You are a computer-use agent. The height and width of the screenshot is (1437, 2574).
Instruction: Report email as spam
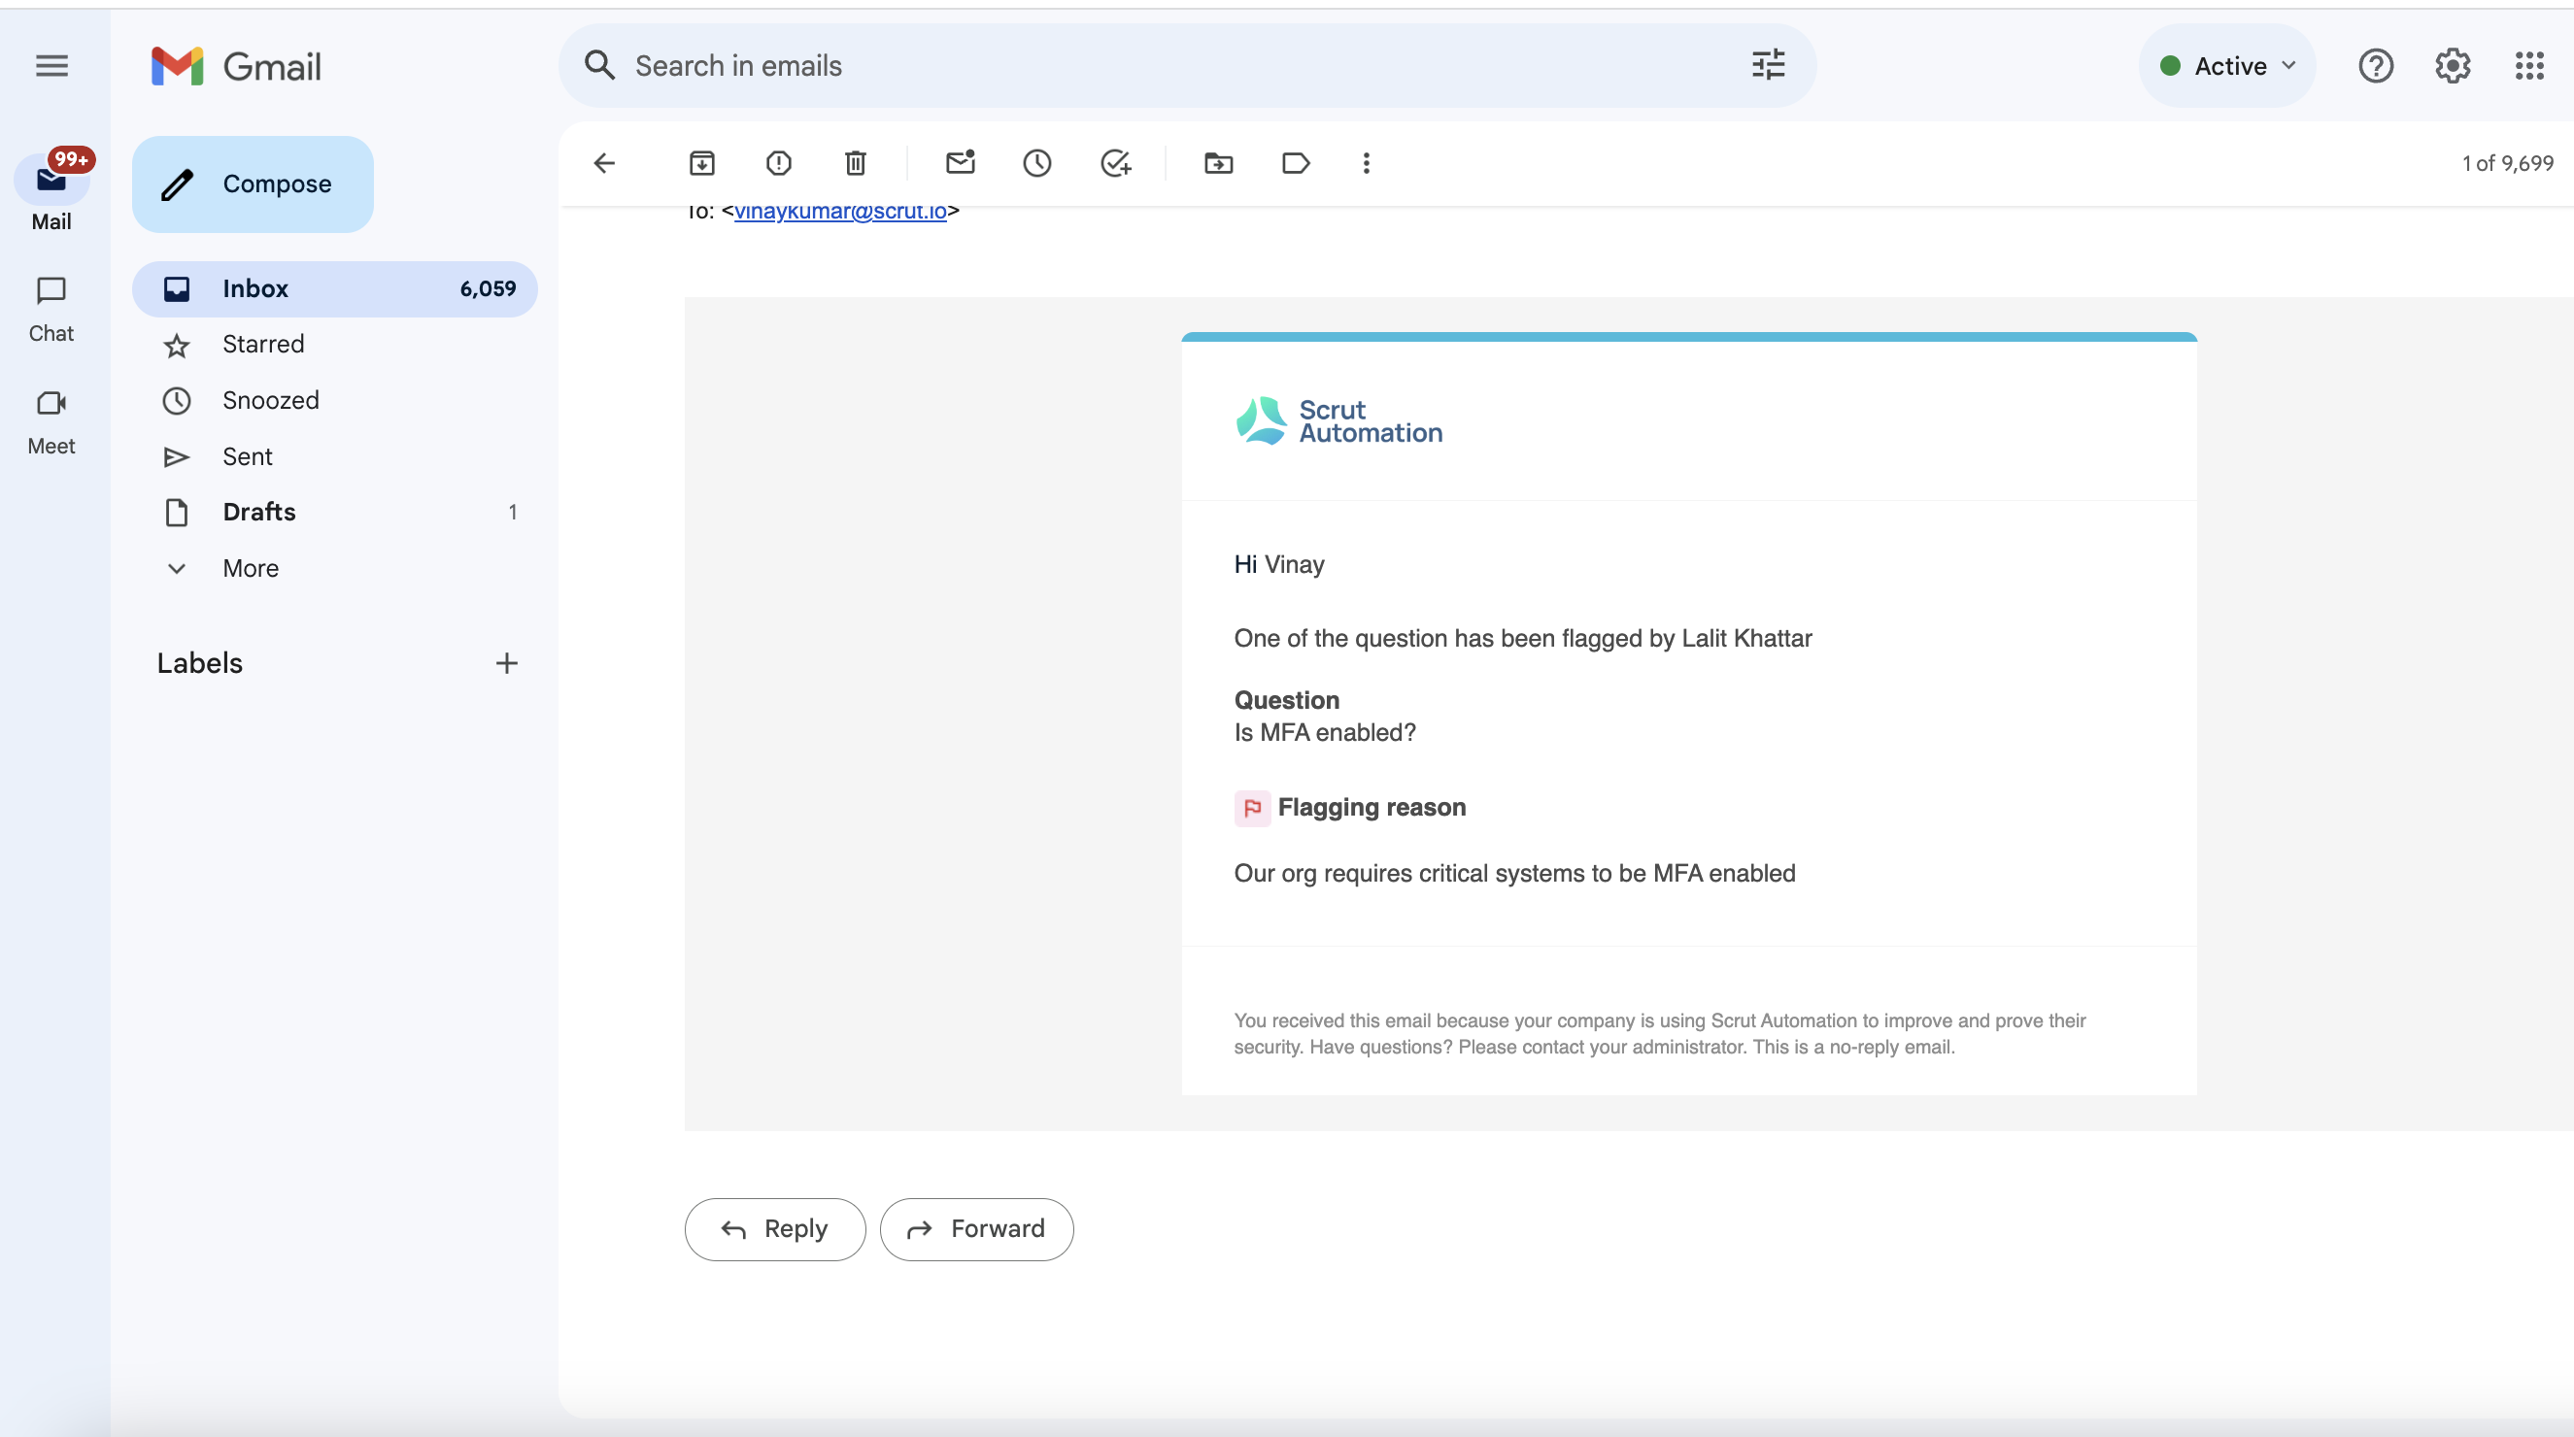pos(778,163)
